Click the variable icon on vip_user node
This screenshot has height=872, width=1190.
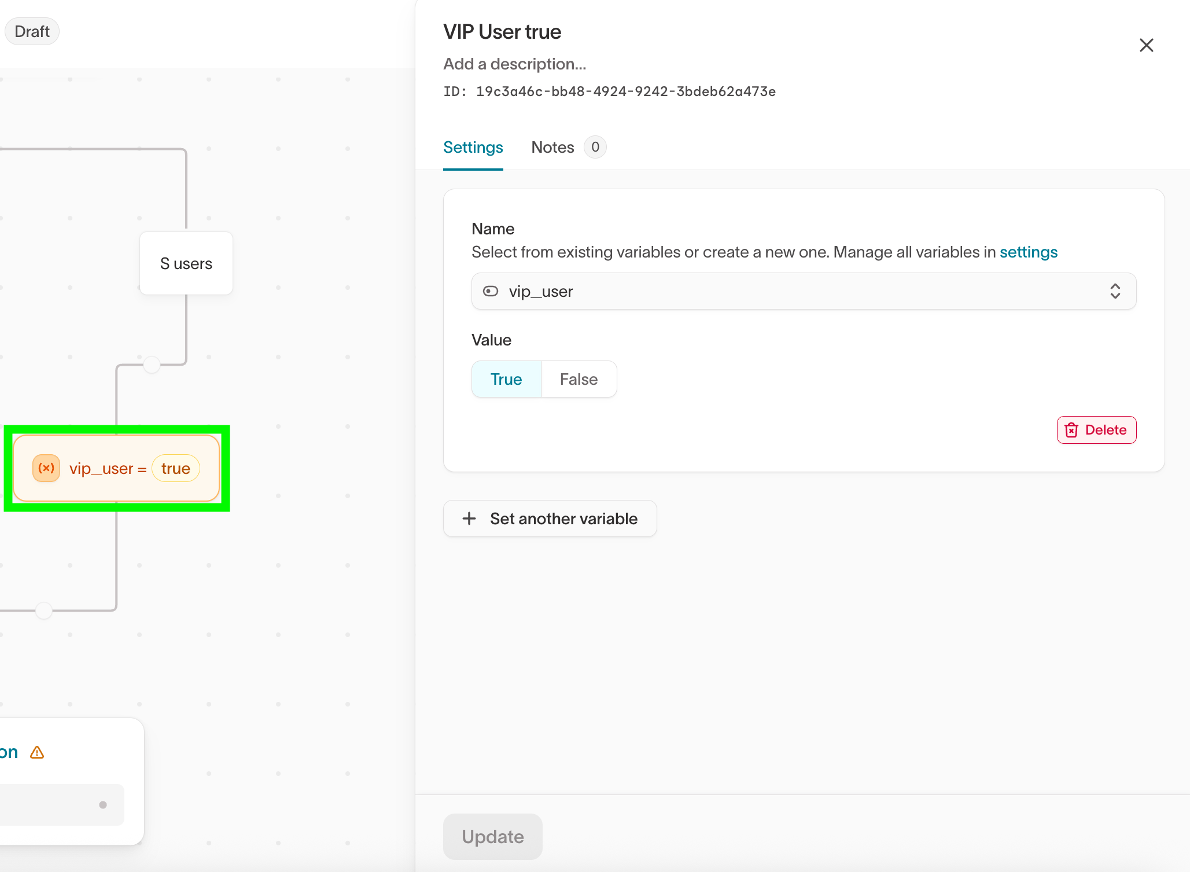46,468
